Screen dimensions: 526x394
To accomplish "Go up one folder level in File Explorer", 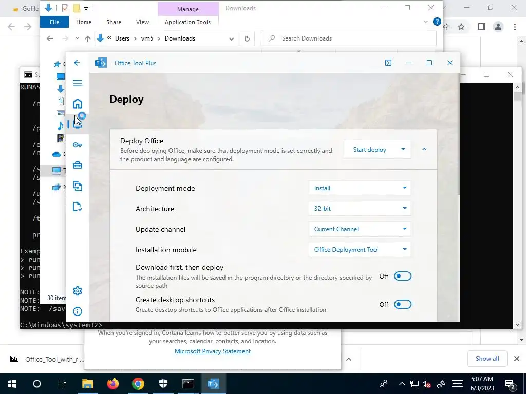I will coord(88,38).
